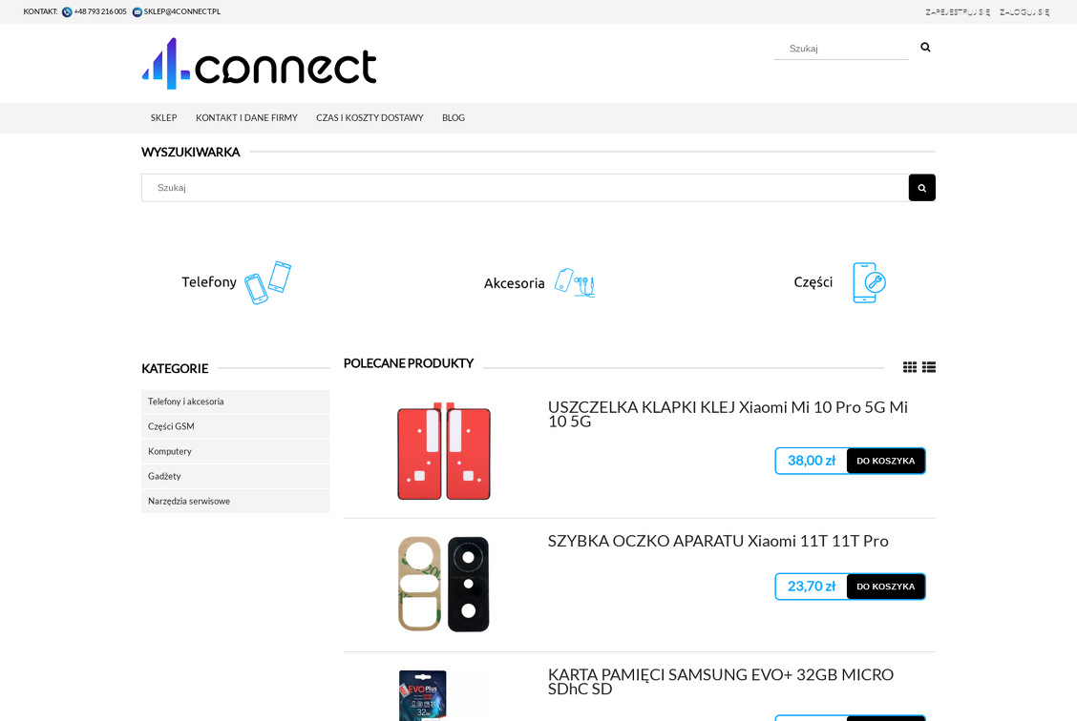
Task: Open the SKLEP menu item
Action: pyautogui.click(x=163, y=118)
